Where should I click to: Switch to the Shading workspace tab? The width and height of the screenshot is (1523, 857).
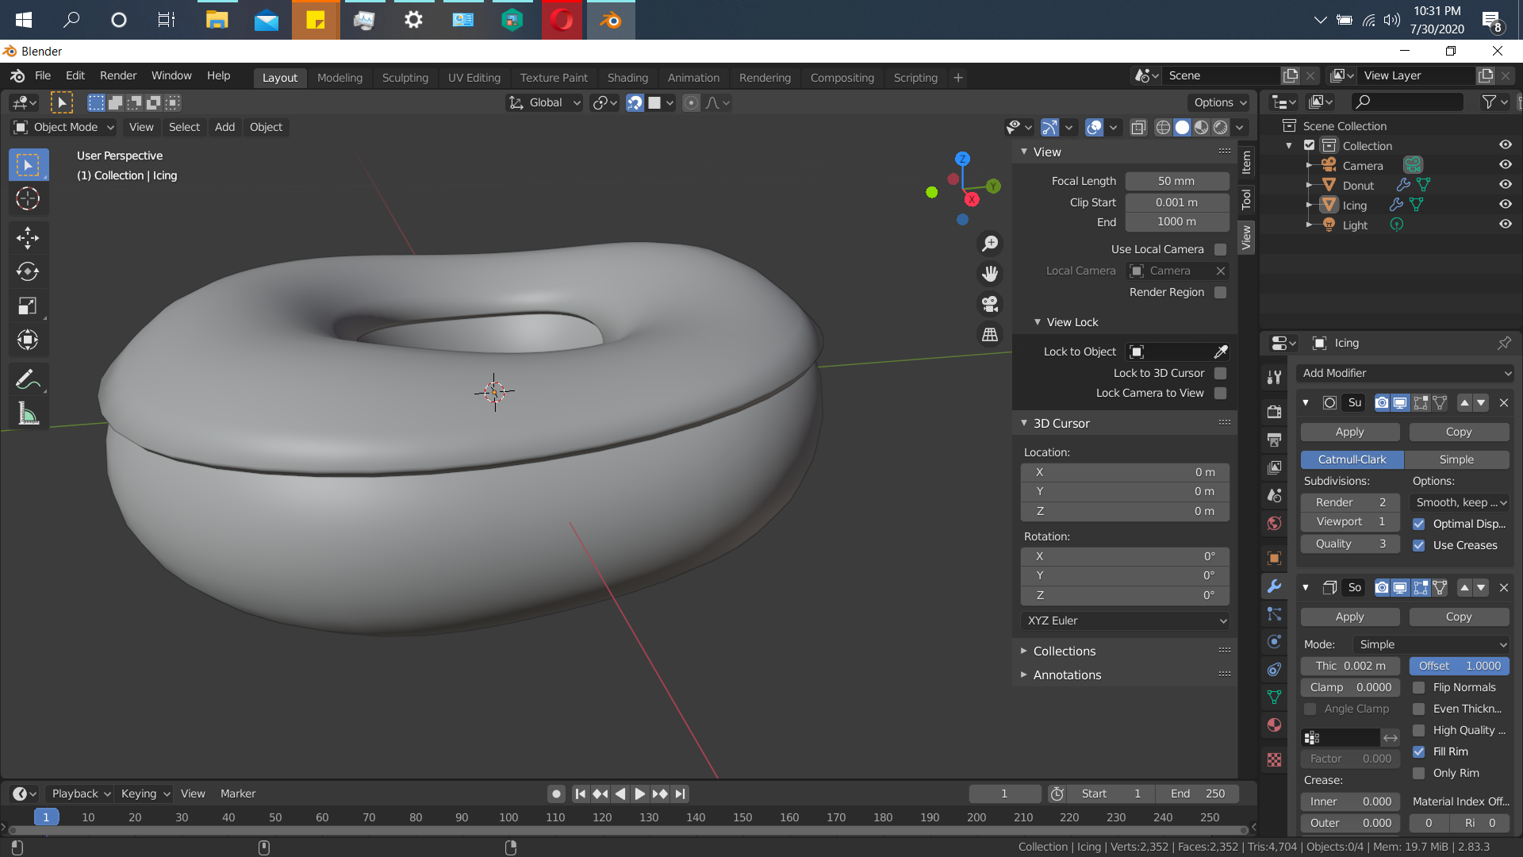(627, 78)
